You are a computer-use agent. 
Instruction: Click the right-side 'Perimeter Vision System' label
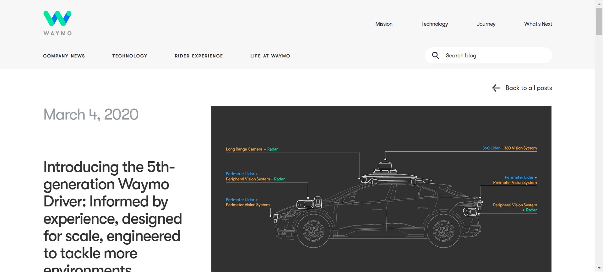click(515, 183)
